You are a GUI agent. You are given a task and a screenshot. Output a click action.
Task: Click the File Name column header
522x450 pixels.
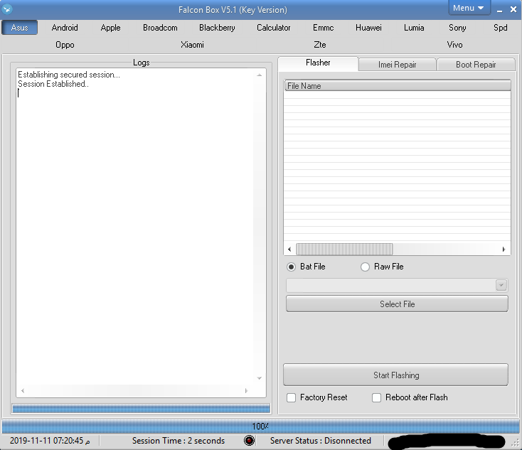click(398, 85)
